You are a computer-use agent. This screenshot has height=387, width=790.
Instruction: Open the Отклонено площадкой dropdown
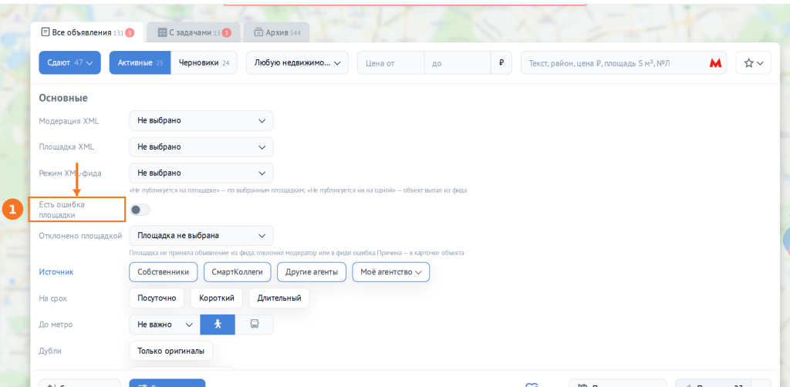click(201, 236)
